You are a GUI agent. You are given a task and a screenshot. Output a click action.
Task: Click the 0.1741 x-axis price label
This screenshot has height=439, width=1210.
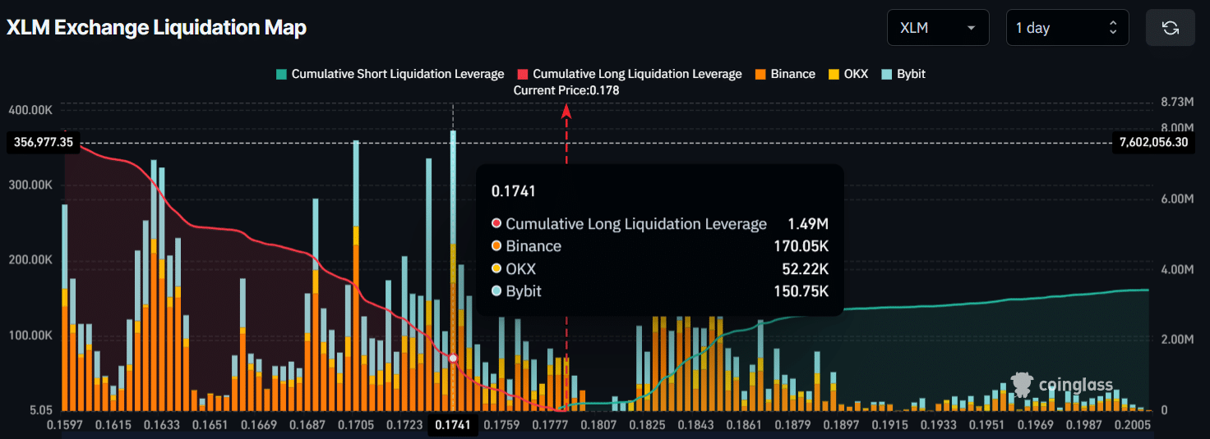click(x=452, y=424)
